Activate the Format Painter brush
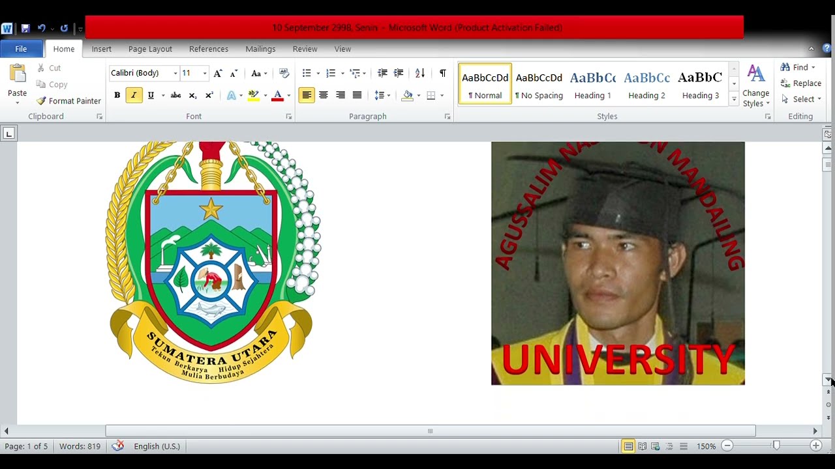Image resolution: width=835 pixels, height=469 pixels. (69, 101)
